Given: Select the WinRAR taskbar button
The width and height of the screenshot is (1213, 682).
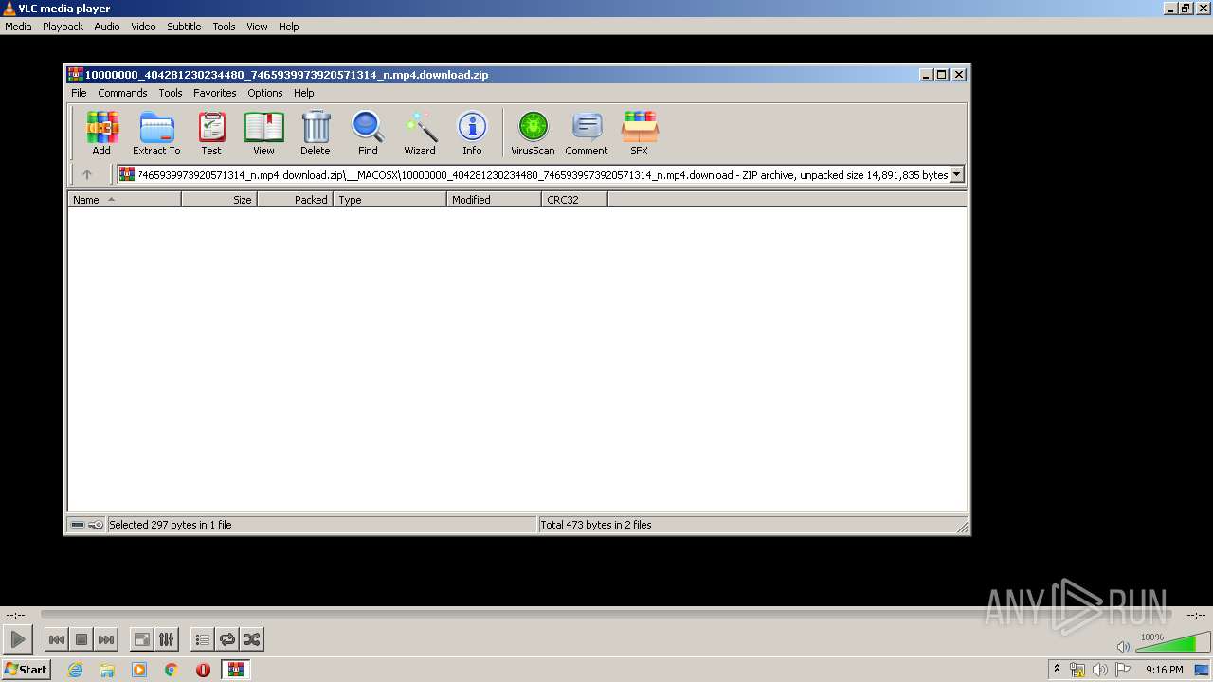Looking at the screenshot, I should [236, 670].
